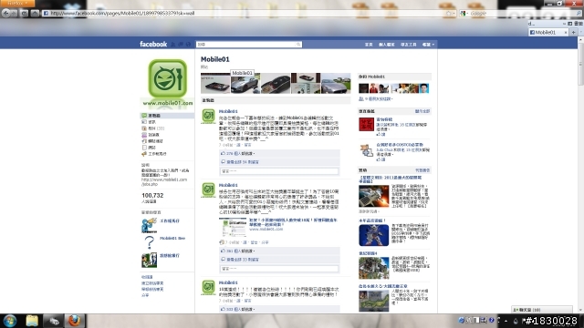
Task: Open Mobile01 avatar on post with 278 likes
Action: coord(208,116)
